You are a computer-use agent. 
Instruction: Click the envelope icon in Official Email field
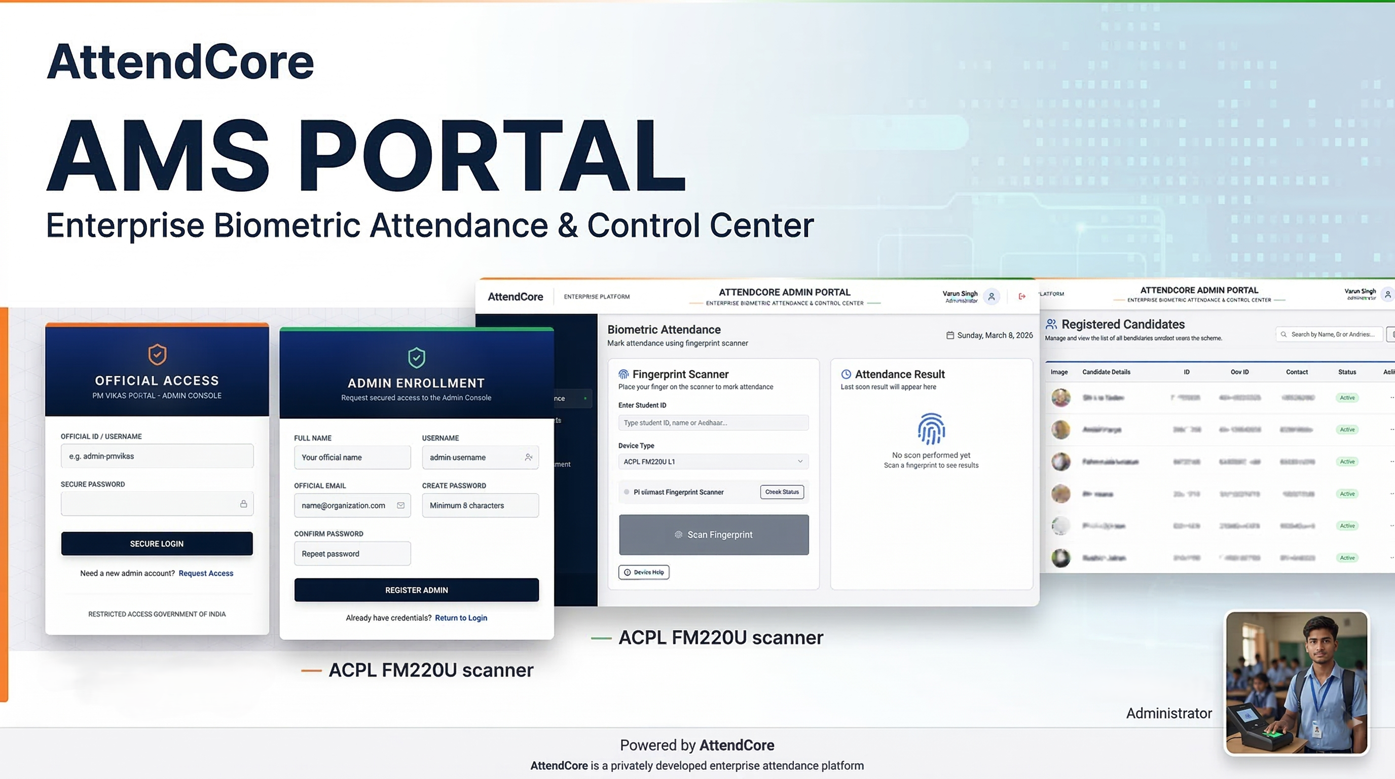pyautogui.click(x=401, y=506)
